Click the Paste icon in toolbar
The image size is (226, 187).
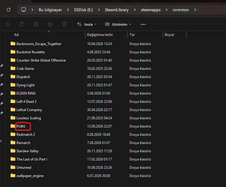pyautogui.click(x=22, y=24)
